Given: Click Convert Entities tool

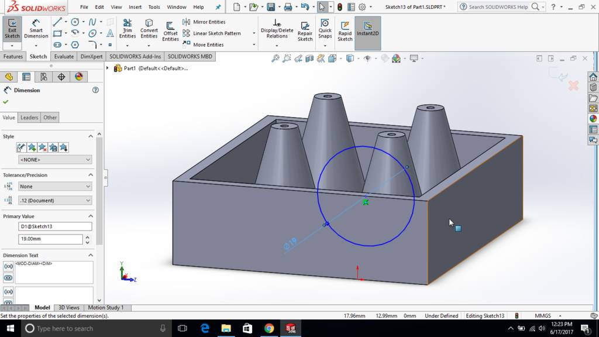Looking at the screenshot, I should (149, 29).
